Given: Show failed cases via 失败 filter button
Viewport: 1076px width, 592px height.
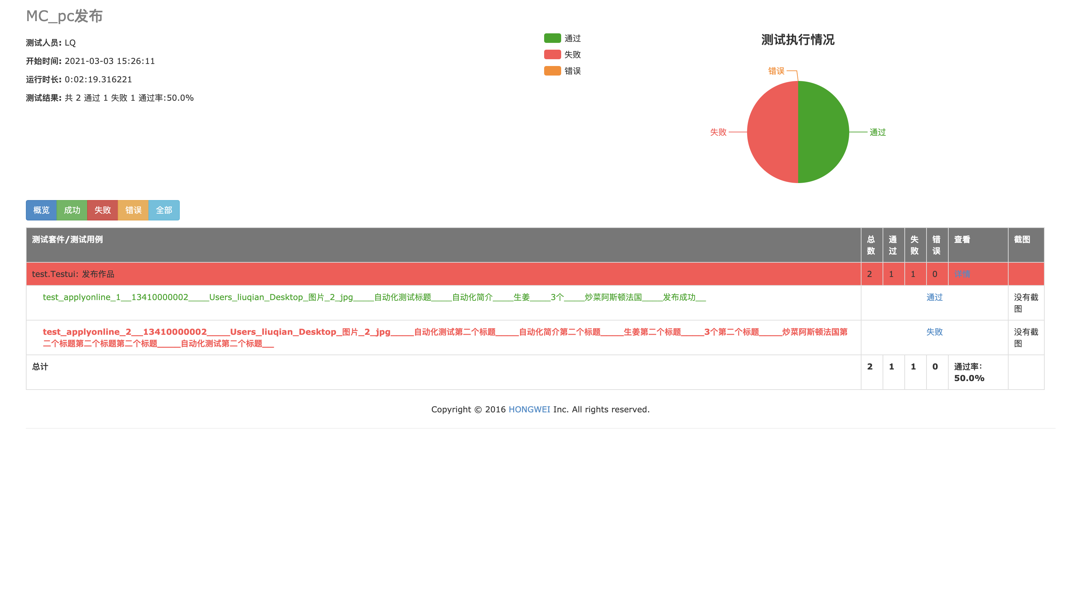Looking at the screenshot, I should 102,210.
